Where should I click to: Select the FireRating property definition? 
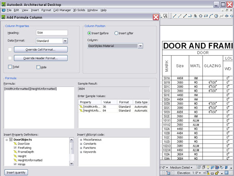(x=25, y=148)
